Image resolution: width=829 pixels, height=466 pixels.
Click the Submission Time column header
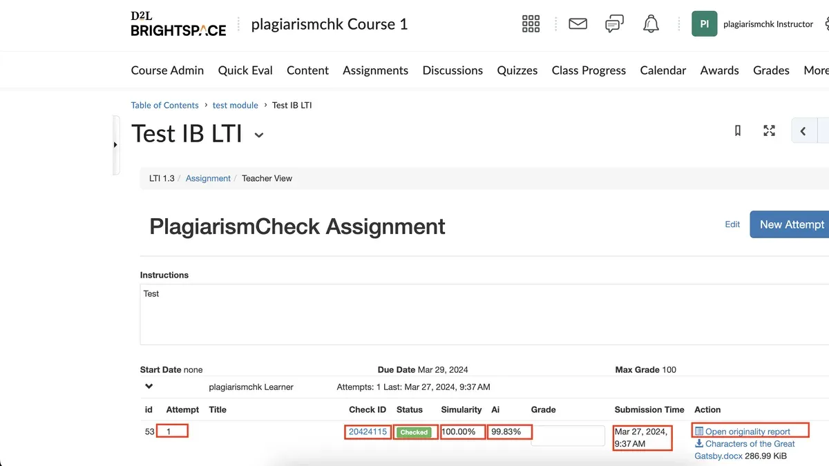coord(649,409)
